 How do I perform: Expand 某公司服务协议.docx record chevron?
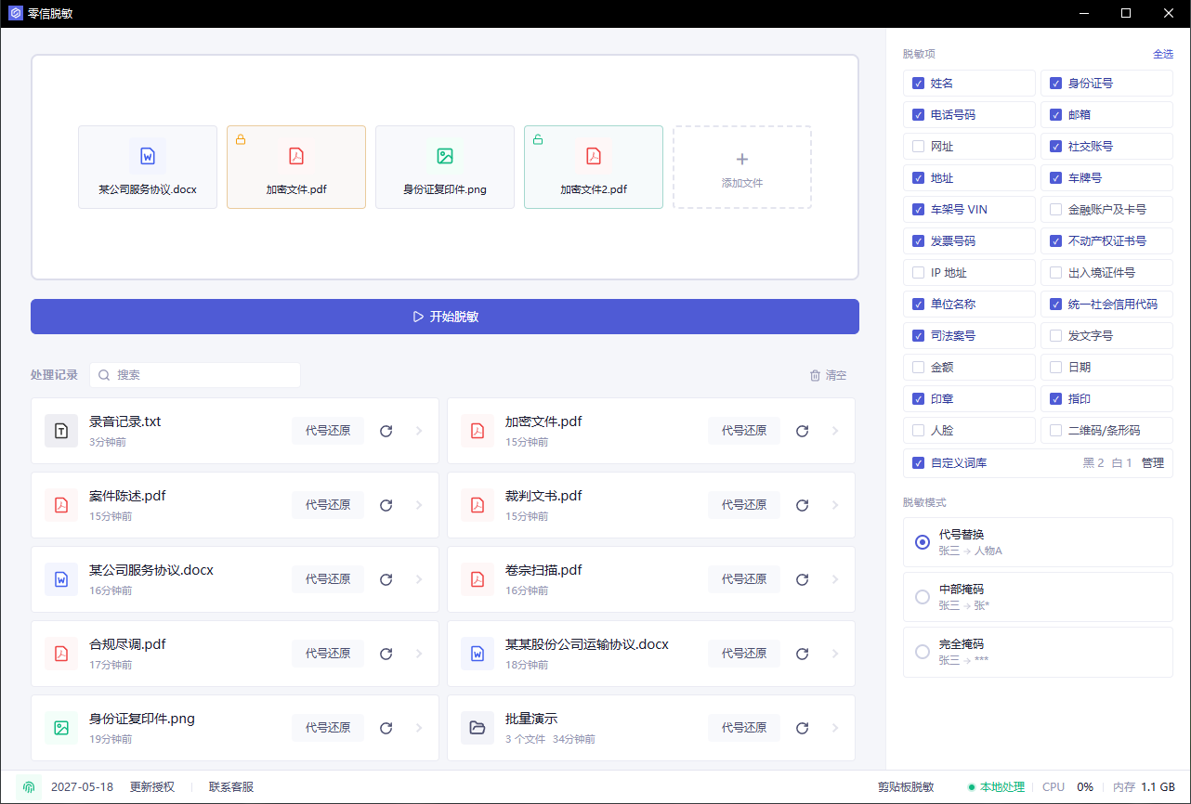[419, 579]
